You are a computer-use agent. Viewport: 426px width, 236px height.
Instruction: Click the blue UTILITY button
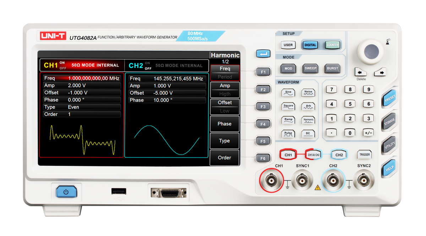[390, 145]
